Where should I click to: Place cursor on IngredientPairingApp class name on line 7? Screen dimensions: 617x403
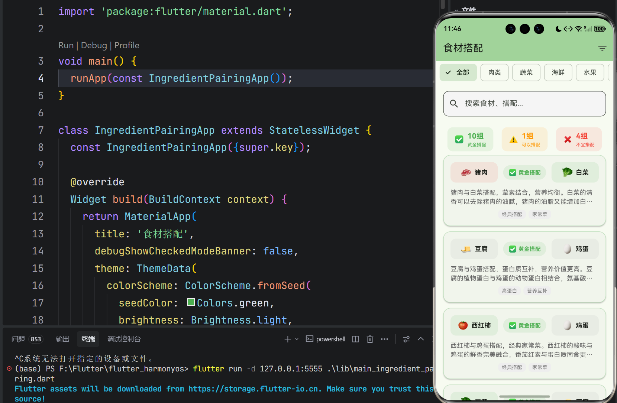pyautogui.click(x=155, y=130)
